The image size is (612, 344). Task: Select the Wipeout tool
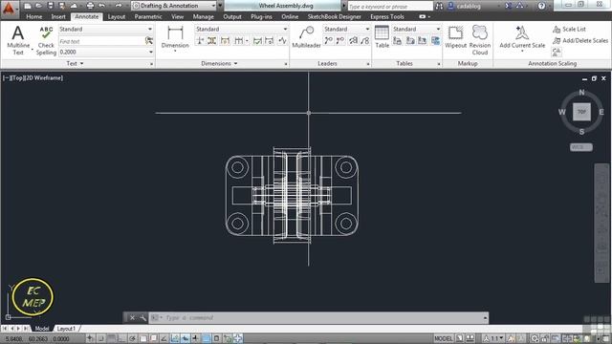455,36
